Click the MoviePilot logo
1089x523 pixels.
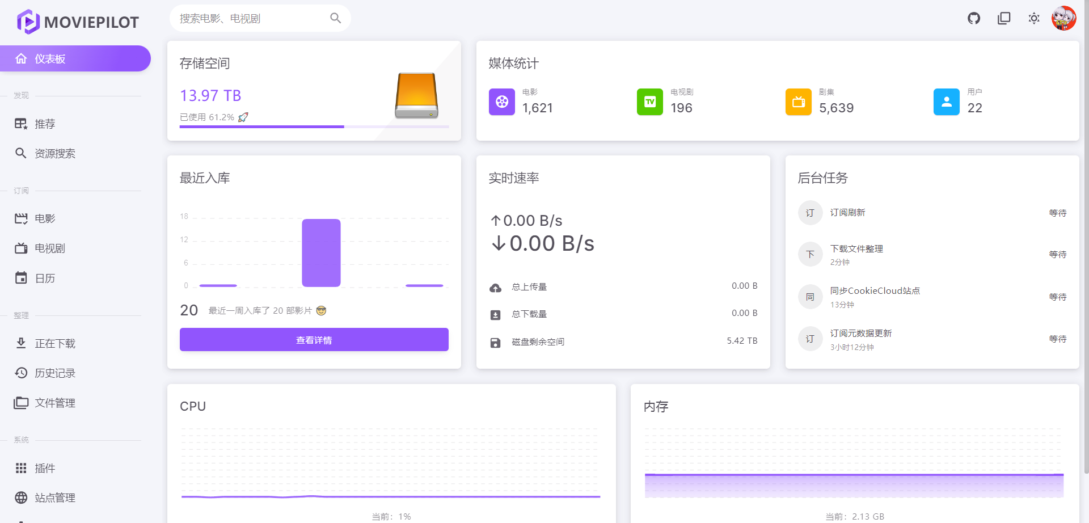pos(78,22)
